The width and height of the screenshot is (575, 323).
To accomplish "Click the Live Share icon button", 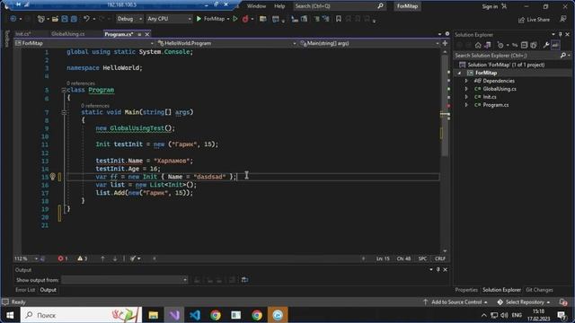I will tap(534, 20).
